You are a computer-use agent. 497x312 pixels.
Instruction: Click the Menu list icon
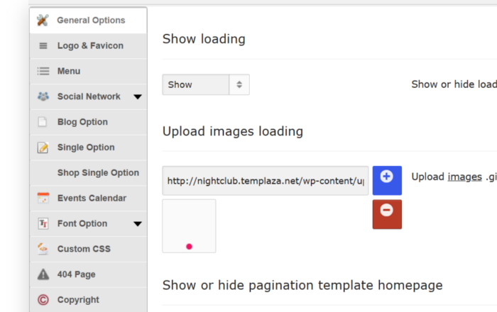43,71
